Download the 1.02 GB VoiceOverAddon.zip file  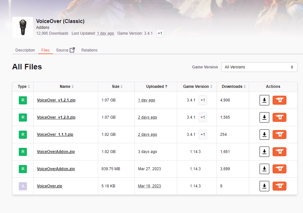click(264, 152)
